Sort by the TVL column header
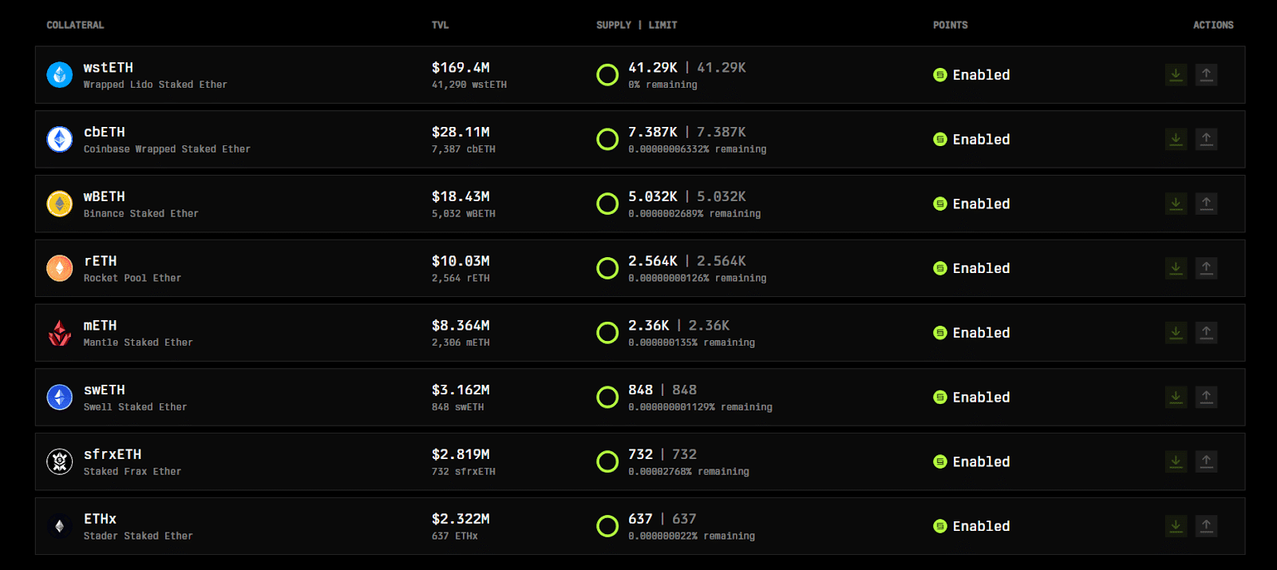The image size is (1277, 570). pyautogui.click(x=440, y=26)
